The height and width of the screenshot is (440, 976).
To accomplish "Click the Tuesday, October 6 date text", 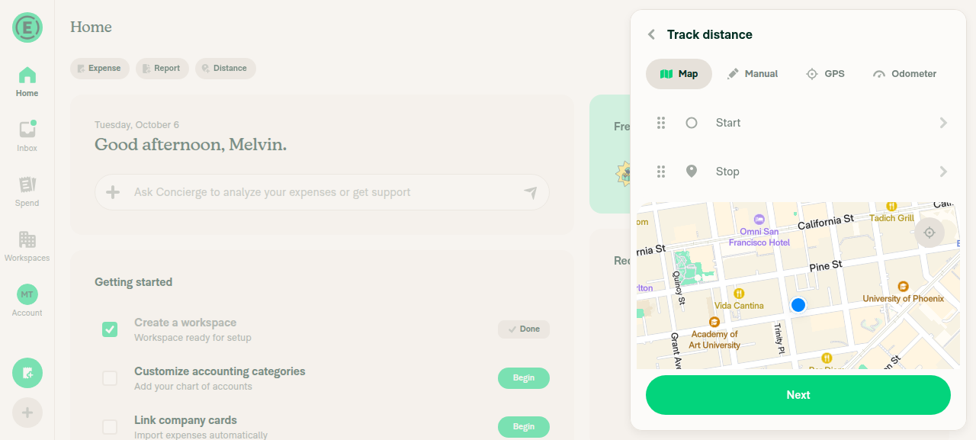I will point(136,125).
